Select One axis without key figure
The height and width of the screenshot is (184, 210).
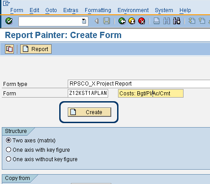point(9,159)
